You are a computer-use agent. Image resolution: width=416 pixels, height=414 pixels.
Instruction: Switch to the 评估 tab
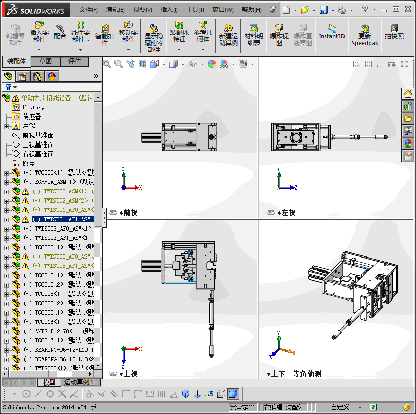[x=75, y=61]
